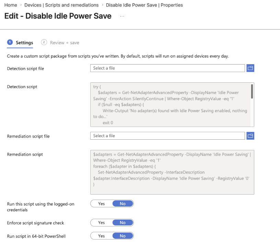Enable logged-on credentials by selecting Yes
Image resolution: width=280 pixels, height=246 pixels.
tap(101, 203)
